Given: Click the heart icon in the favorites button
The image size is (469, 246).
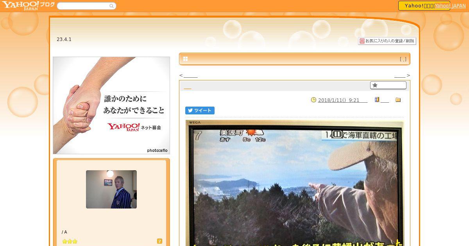Looking at the screenshot, I should tap(362, 41).
